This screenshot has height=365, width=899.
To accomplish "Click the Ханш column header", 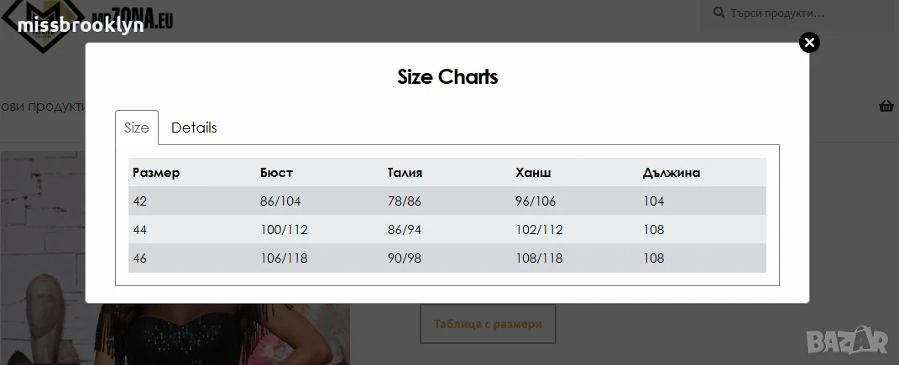I will tap(533, 173).
